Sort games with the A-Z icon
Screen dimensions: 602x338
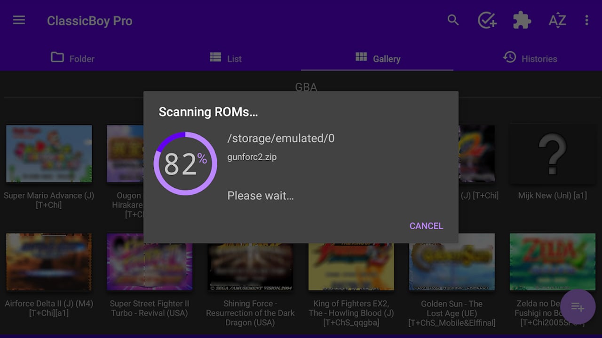click(557, 21)
